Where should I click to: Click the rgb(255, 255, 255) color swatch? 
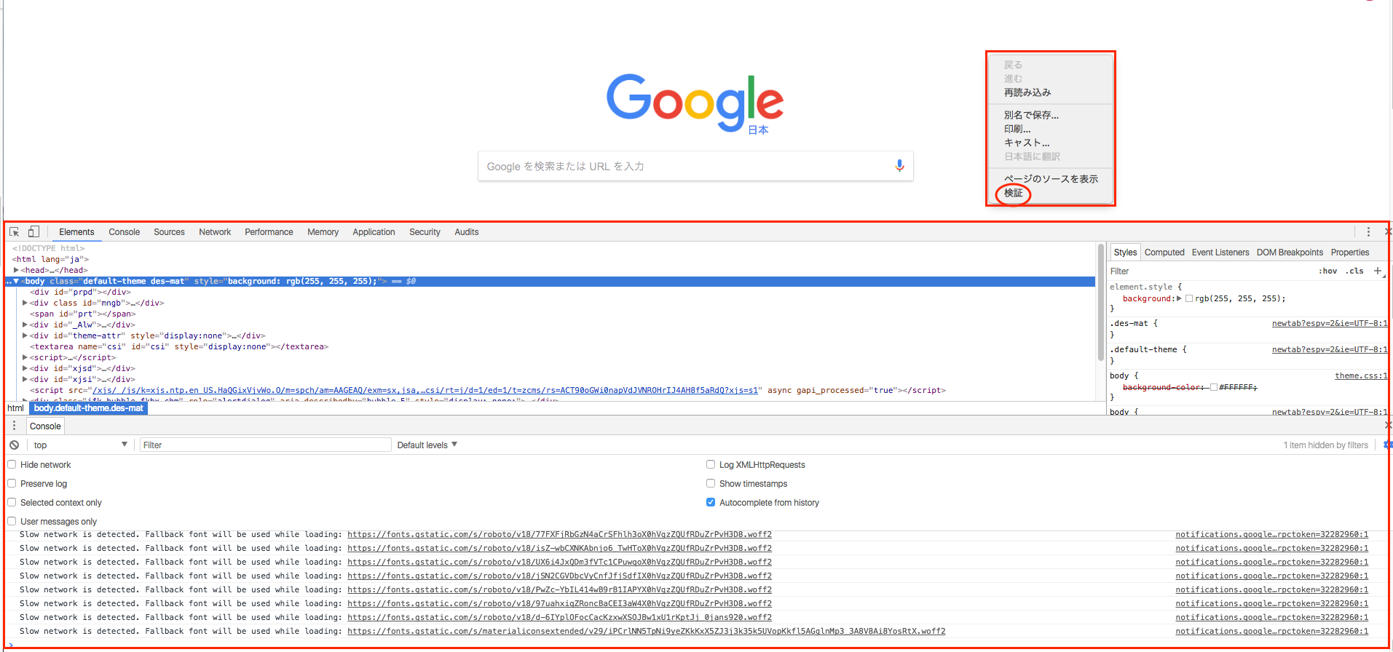[1189, 298]
